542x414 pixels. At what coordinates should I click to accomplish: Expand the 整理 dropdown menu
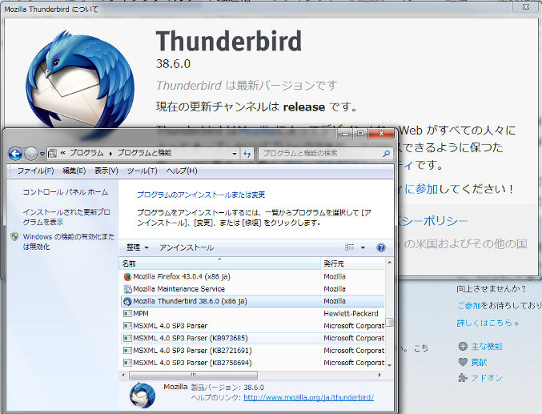(x=138, y=248)
